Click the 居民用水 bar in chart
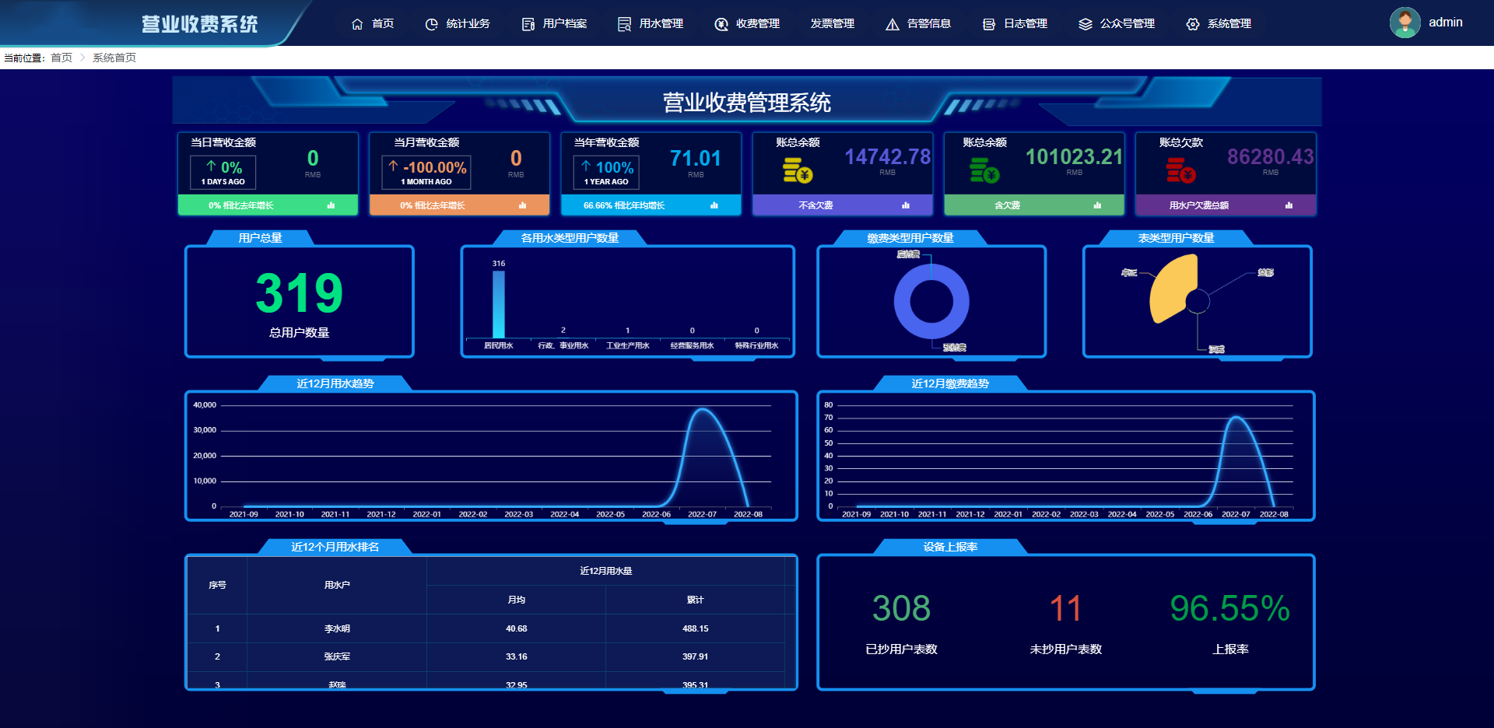1494x728 pixels. 499,303
